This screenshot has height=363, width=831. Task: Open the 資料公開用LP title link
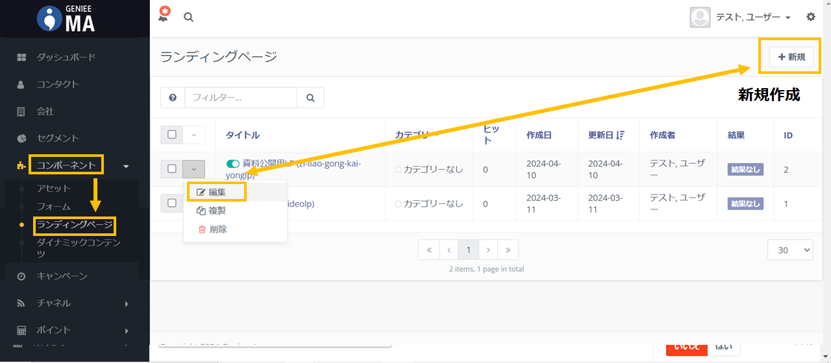(x=293, y=169)
